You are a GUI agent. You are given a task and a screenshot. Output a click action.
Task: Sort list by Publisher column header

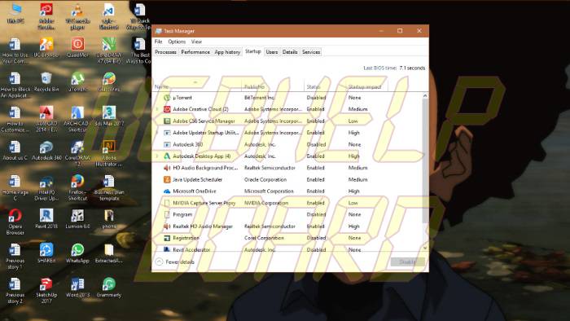273,86
